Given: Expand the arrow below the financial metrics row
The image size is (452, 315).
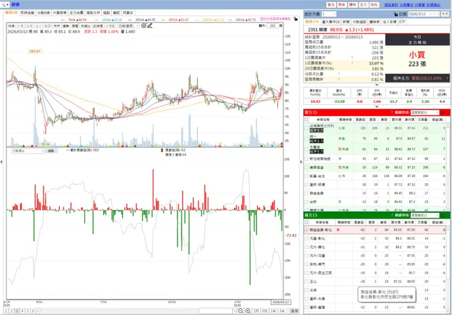Looking at the screenshot, I should (377, 107).
